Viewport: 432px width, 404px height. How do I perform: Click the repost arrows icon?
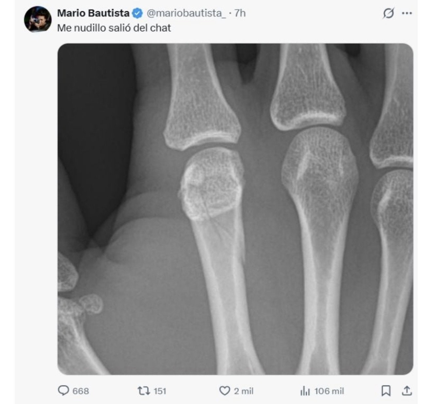(144, 391)
